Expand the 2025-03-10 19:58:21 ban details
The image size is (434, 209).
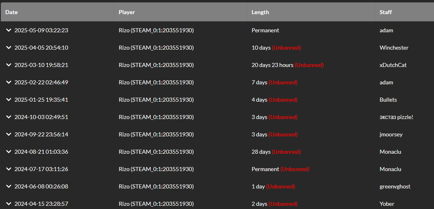tap(8, 65)
